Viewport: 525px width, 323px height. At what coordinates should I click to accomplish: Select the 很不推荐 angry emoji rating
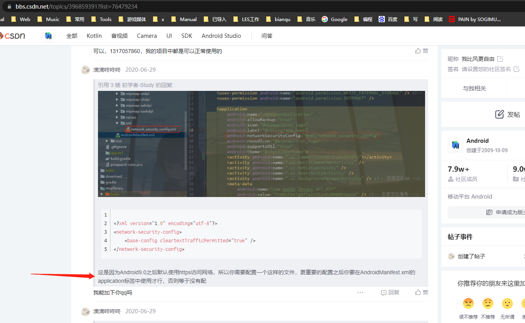coord(468,303)
